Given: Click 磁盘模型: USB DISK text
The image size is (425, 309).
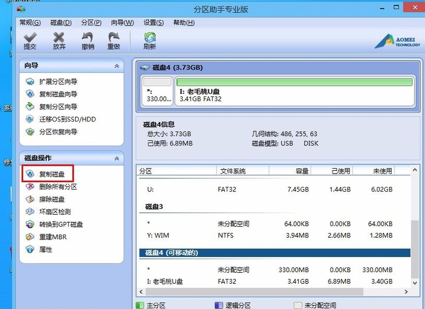Looking at the screenshot, I should pos(285,144).
